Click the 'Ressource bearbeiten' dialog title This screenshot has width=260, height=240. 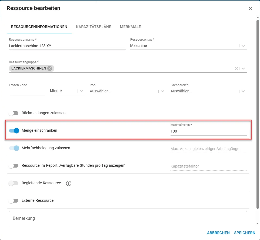[x=34, y=8]
